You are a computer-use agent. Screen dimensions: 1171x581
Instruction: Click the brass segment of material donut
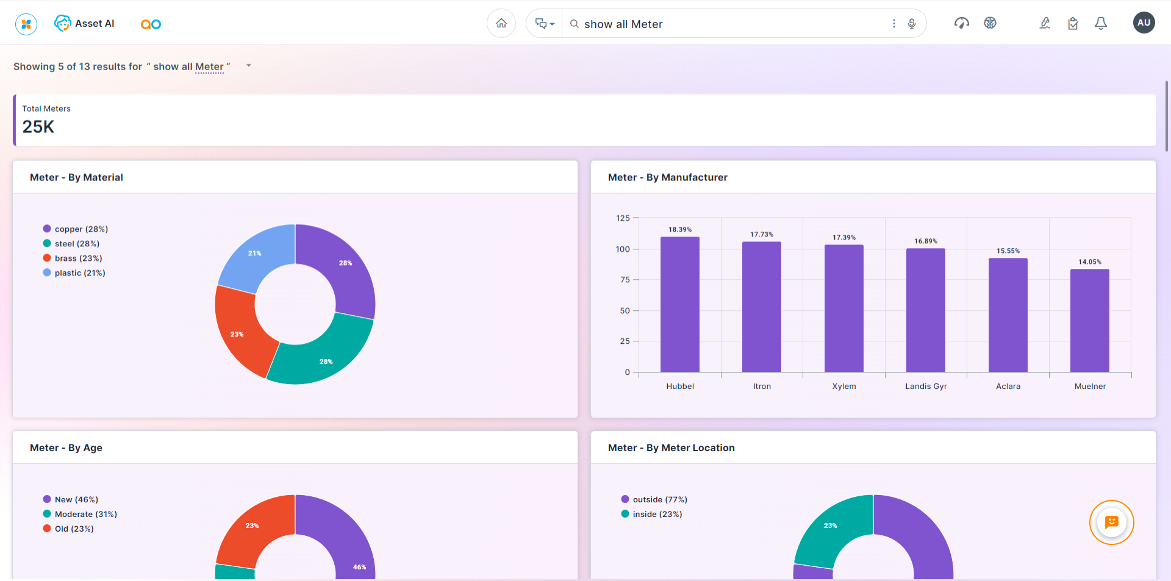(x=237, y=332)
